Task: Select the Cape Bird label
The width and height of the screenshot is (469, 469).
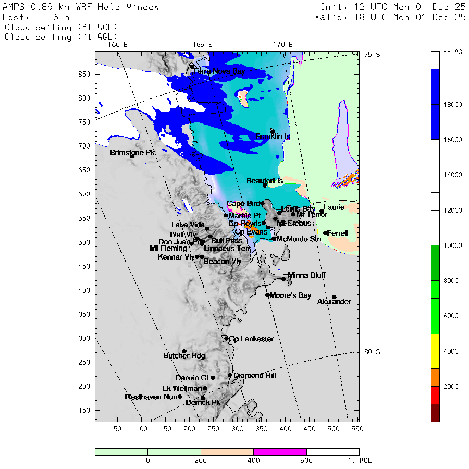Action: 243,204
